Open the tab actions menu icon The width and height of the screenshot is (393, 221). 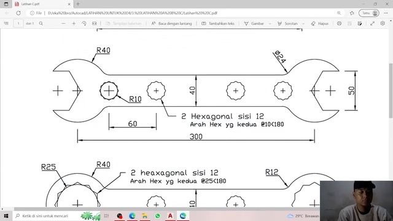pos(6,4)
